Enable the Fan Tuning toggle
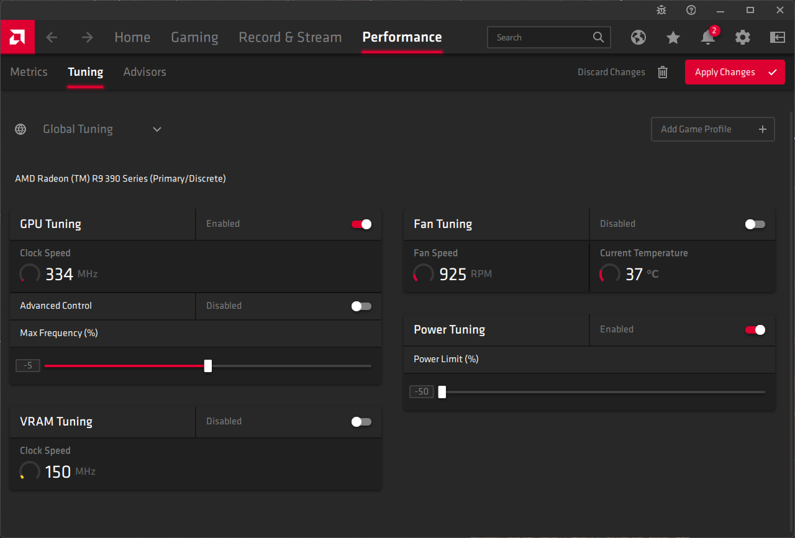 tap(755, 224)
